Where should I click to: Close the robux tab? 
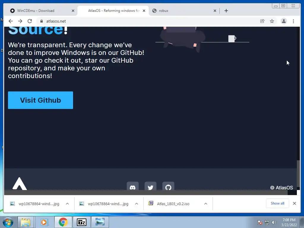(x=215, y=11)
